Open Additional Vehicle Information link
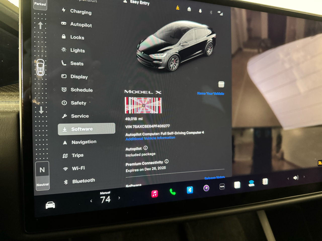The image size is (322, 241). [x=150, y=138]
